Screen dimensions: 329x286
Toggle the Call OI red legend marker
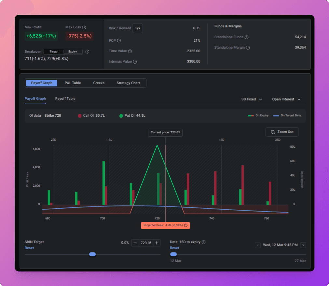click(80, 116)
